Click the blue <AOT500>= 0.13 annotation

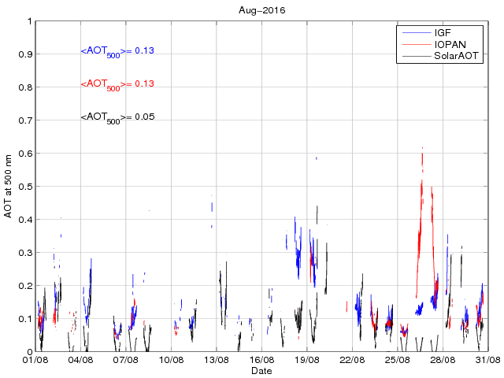point(117,51)
